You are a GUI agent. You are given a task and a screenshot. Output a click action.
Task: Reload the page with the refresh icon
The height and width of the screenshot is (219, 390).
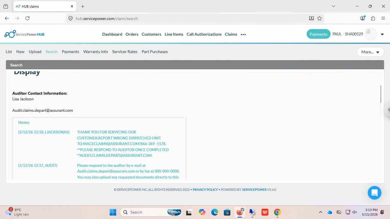point(27,18)
